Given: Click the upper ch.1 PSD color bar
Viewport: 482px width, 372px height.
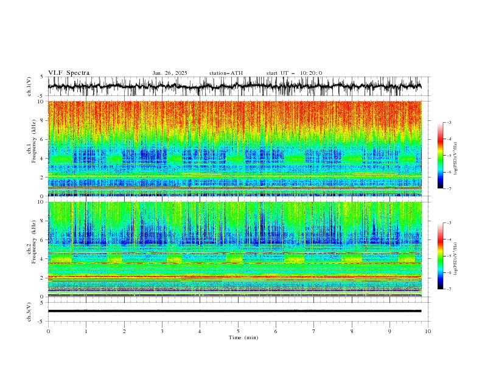Looking at the screenshot, I should (x=441, y=156).
